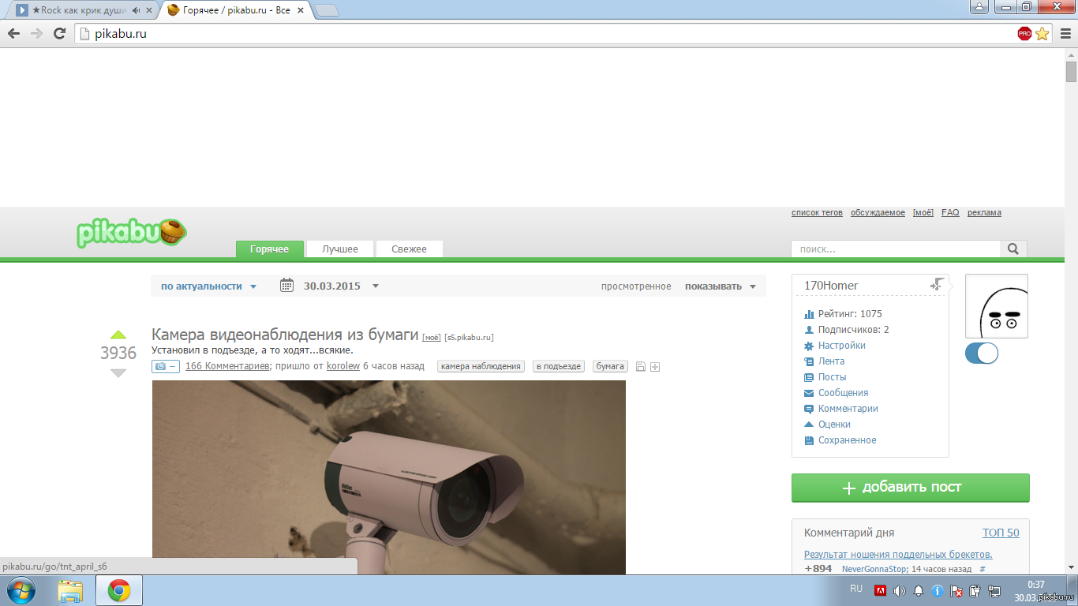Click the plus icon next to post tags
This screenshot has width=1078, height=606.
[x=655, y=366]
